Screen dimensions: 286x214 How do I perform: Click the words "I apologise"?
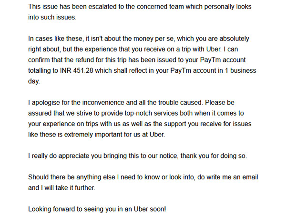46,103
